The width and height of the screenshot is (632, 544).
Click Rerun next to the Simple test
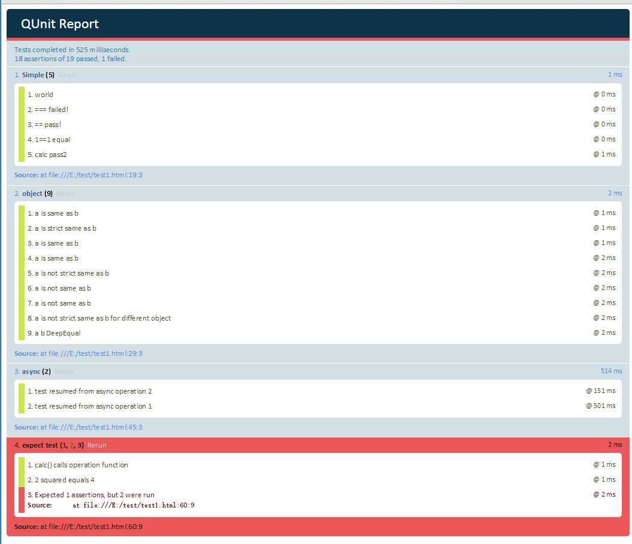[x=67, y=75]
